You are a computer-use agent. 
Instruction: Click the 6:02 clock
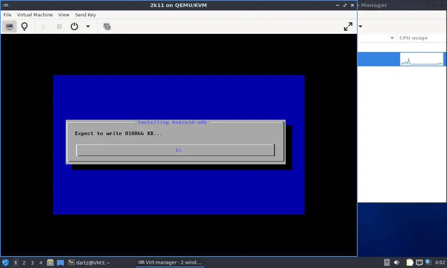[440, 262]
